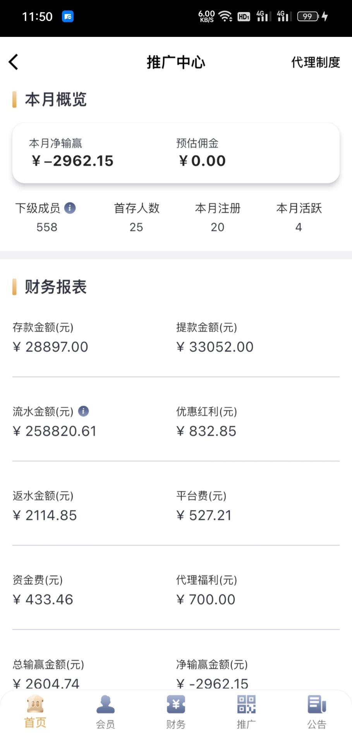Tap the 下级成员 count 558
This screenshot has width=352, height=745.
click(x=47, y=227)
